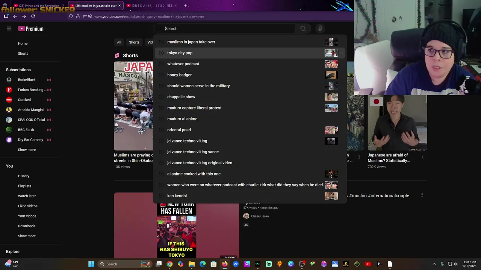Open the weather widget showing Rain
This screenshot has height=270, width=481.
click(x=11, y=264)
